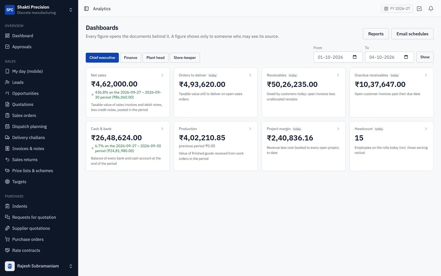Viewport: 441px width, 276px height.
Task: Open Purchase orders
Action: tap(39, 239)
